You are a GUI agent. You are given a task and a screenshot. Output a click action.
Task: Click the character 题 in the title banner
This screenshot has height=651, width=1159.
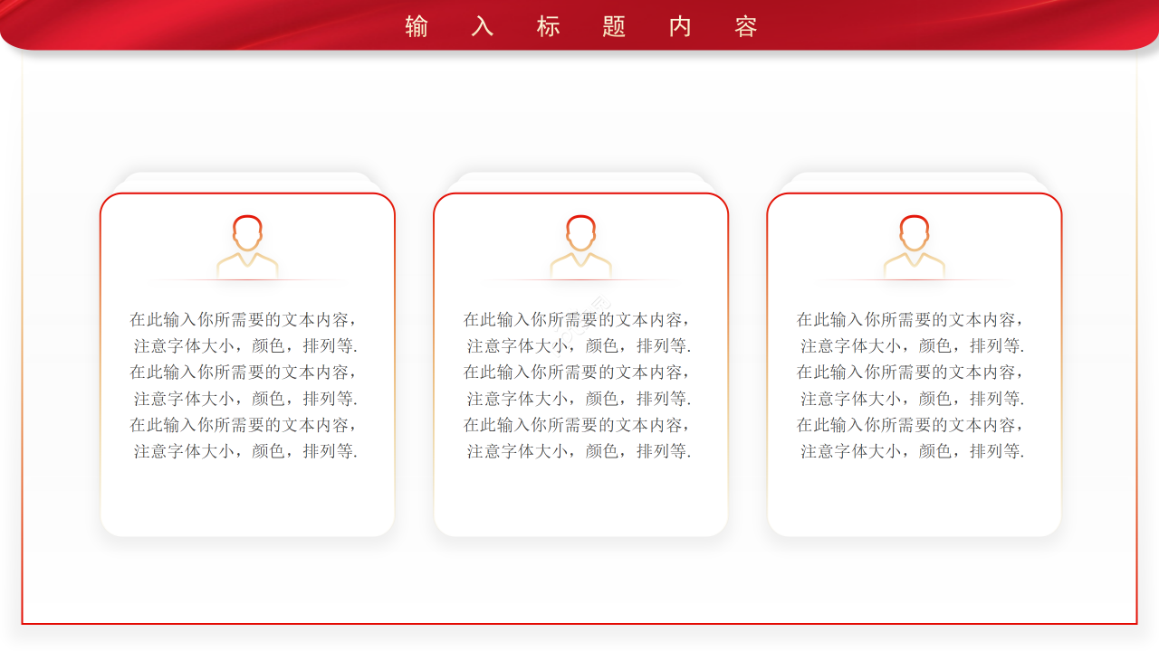click(614, 27)
